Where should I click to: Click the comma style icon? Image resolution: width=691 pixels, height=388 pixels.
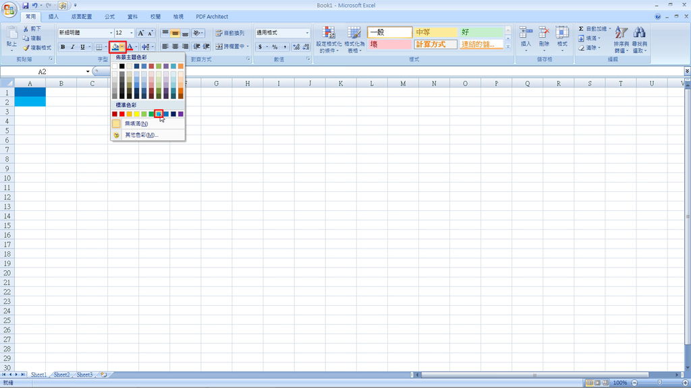click(285, 46)
